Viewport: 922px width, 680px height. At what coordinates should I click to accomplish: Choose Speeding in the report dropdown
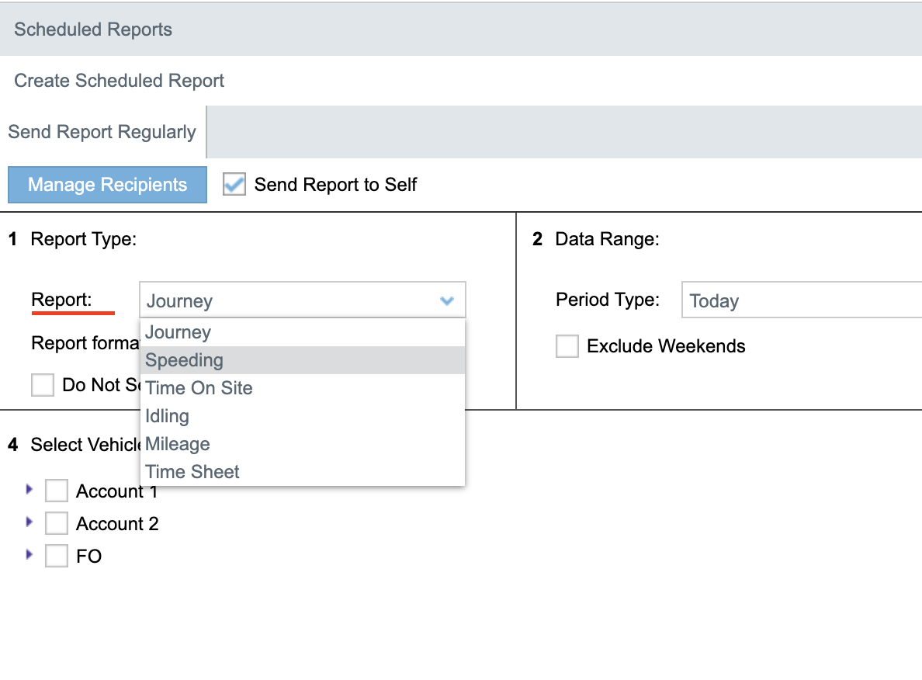tap(185, 360)
